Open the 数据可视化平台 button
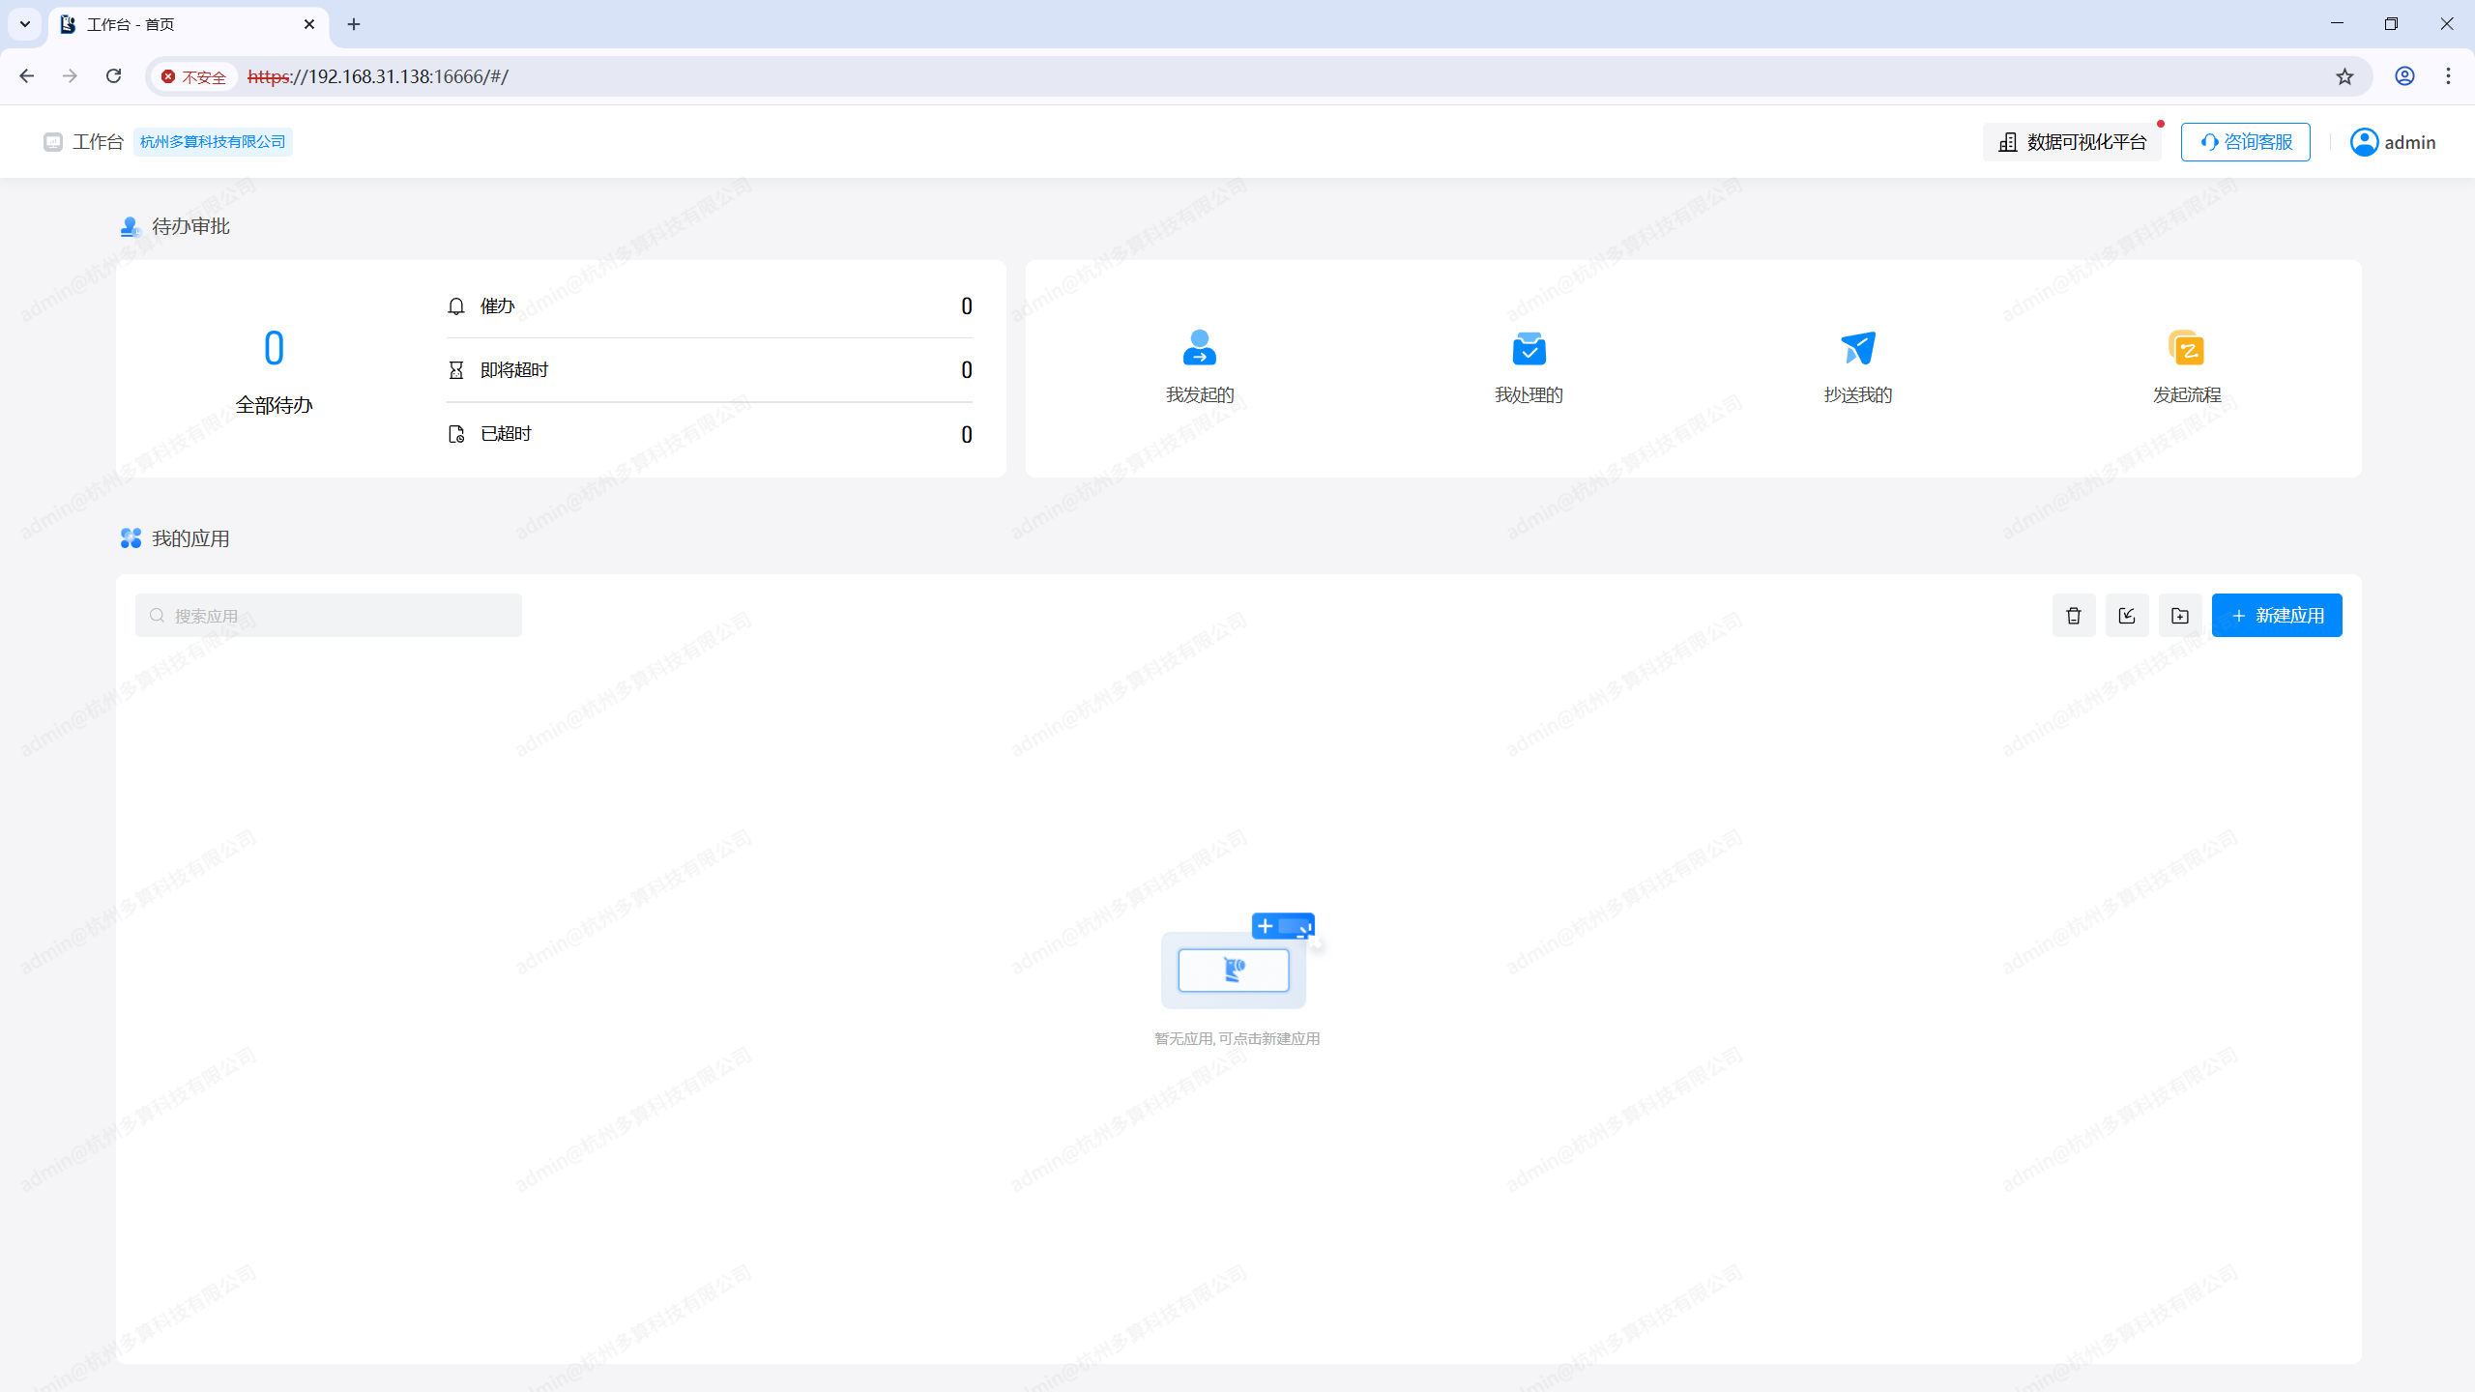The image size is (2475, 1392). click(2072, 142)
